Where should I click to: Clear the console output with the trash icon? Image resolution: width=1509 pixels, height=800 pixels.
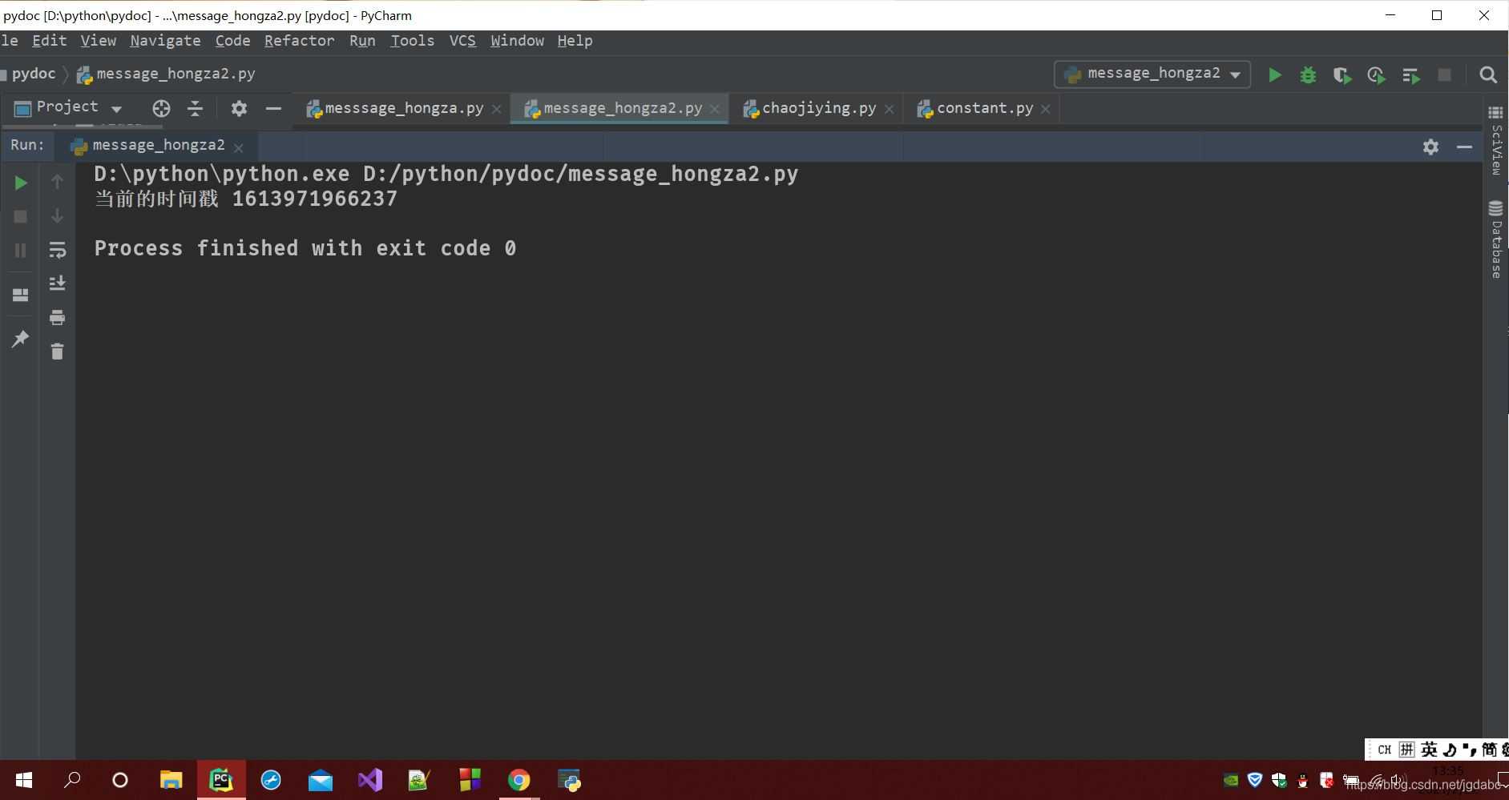tap(57, 351)
